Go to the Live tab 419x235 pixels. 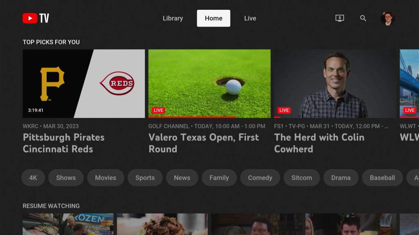click(250, 18)
